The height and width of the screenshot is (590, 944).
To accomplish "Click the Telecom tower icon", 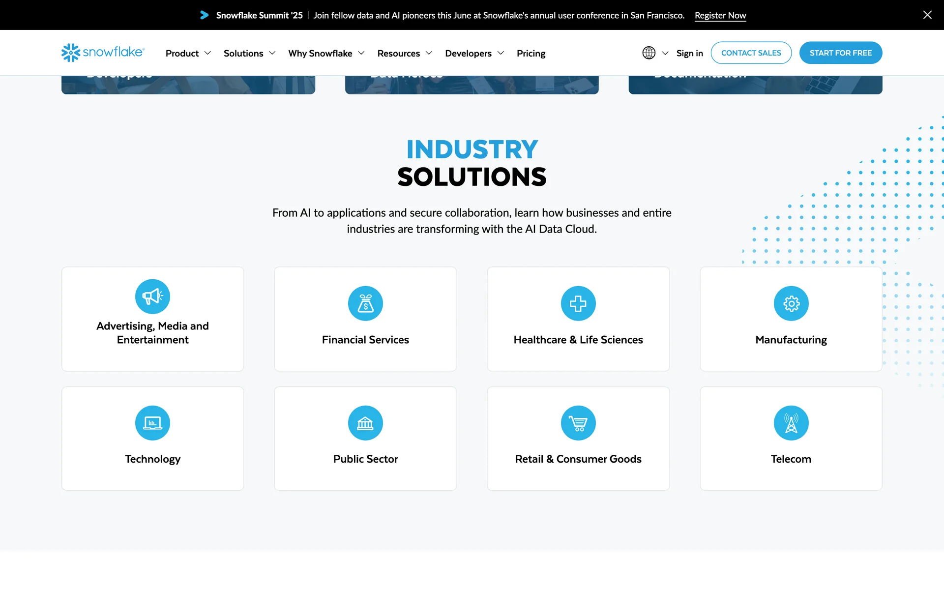I will 791,423.
